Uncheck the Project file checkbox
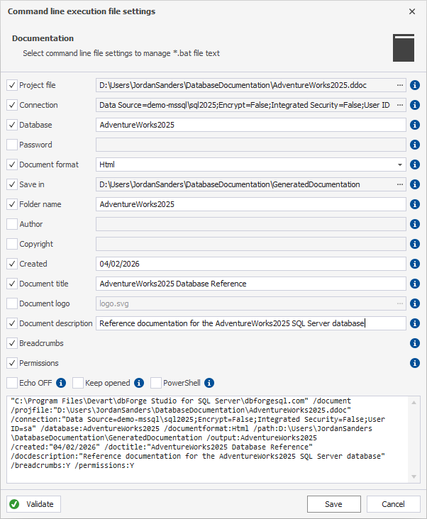This screenshot has width=427, height=519. pyautogui.click(x=12, y=85)
